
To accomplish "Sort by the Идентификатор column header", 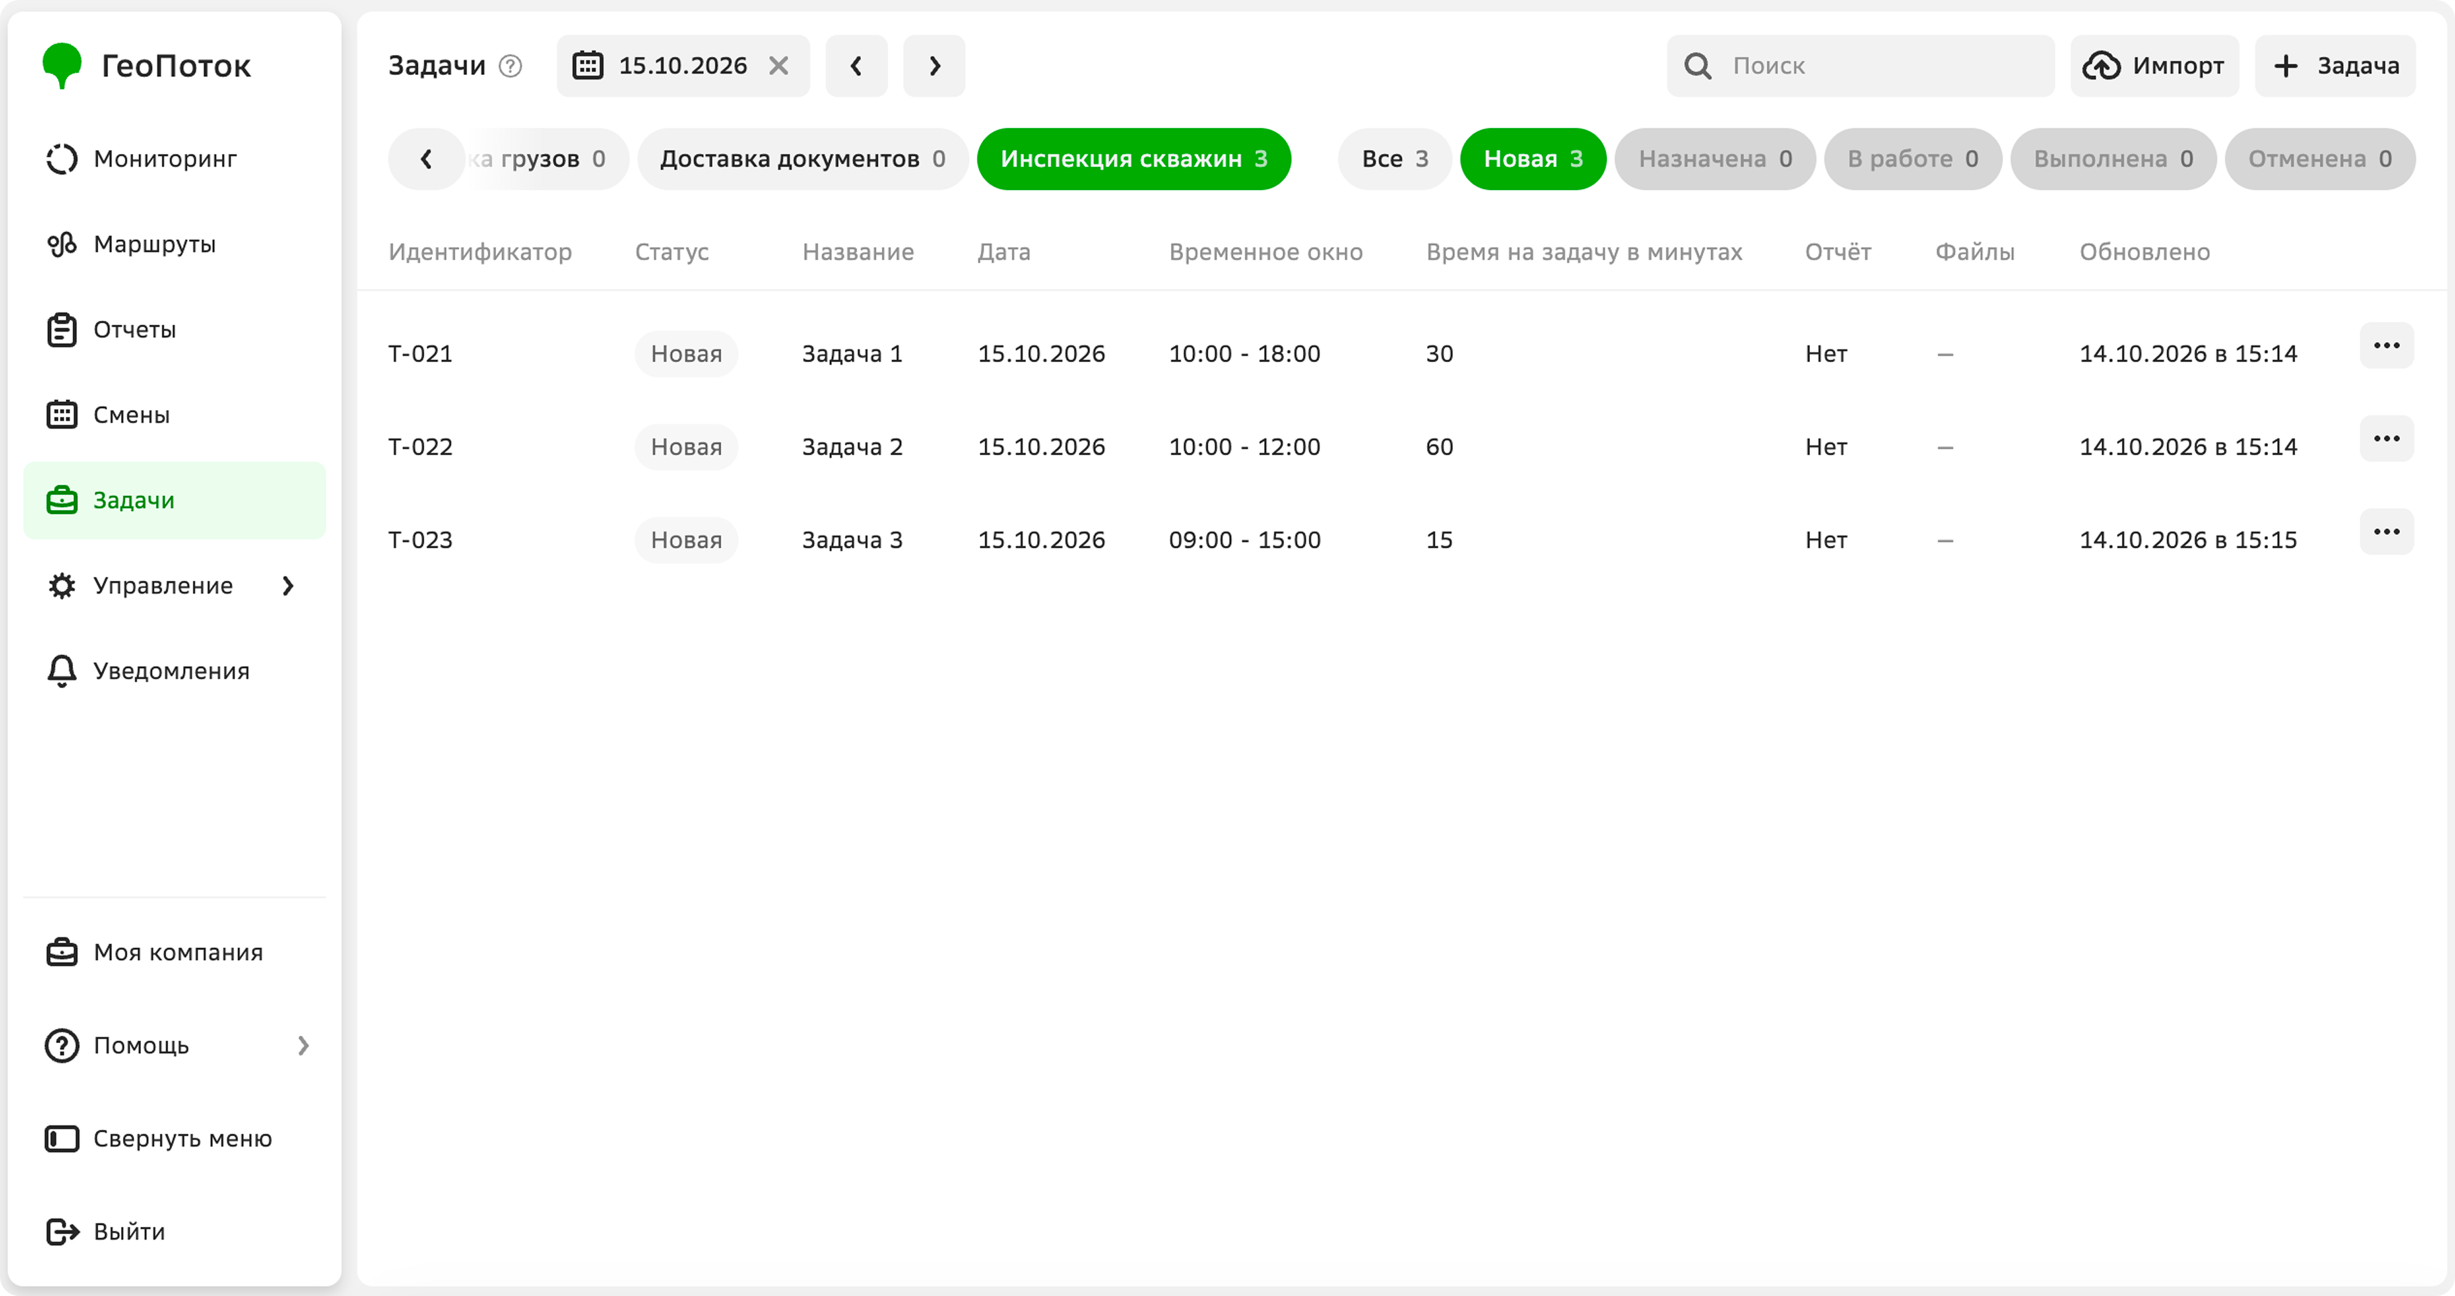I will pos(480,252).
